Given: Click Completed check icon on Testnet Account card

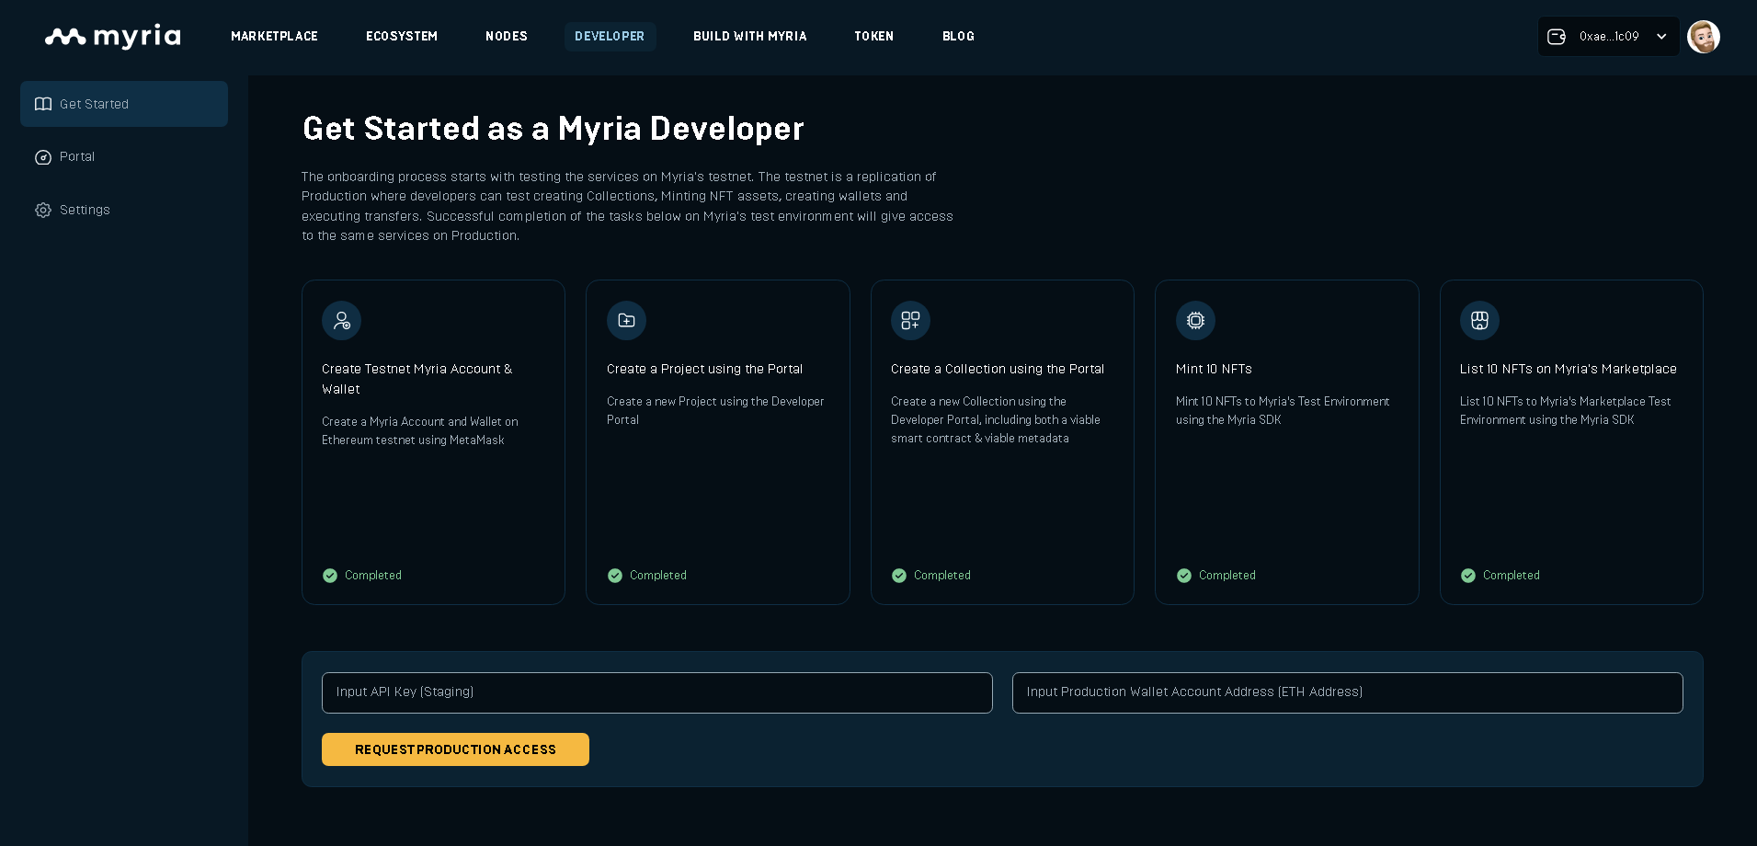Looking at the screenshot, I should click(x=330, y=576).
